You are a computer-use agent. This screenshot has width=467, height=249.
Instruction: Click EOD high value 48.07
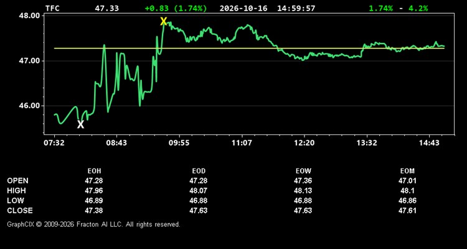[x=199, y=190]
